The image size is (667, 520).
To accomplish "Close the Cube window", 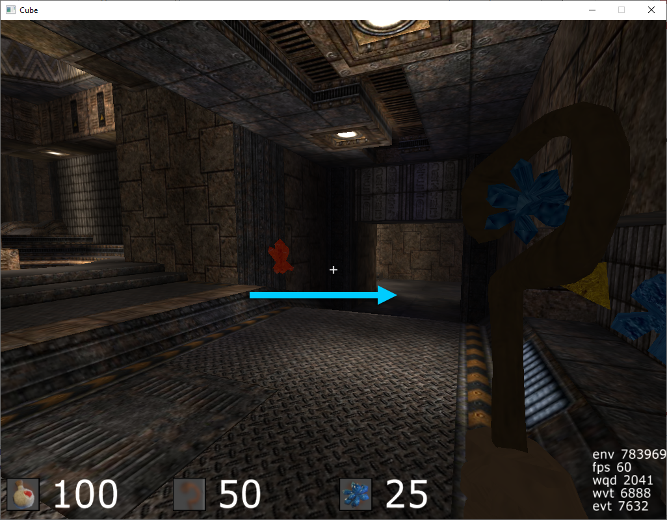I will [x=651, y=10].
